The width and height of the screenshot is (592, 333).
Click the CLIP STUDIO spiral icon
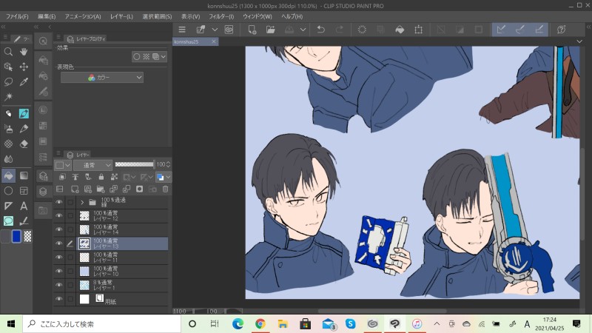tap(229, 30)
